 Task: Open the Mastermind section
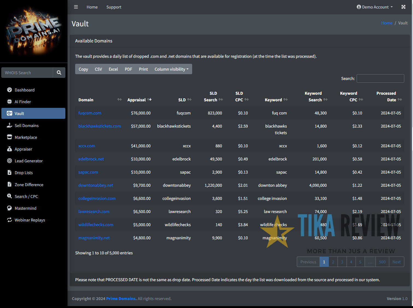(25, 208)
